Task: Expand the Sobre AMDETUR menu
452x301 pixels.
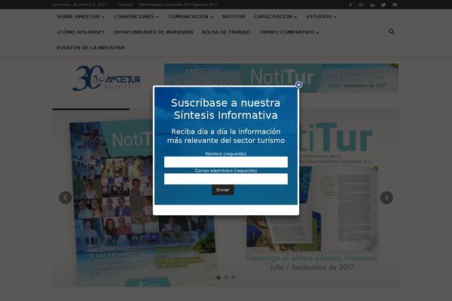Action: tap(81, 17)
